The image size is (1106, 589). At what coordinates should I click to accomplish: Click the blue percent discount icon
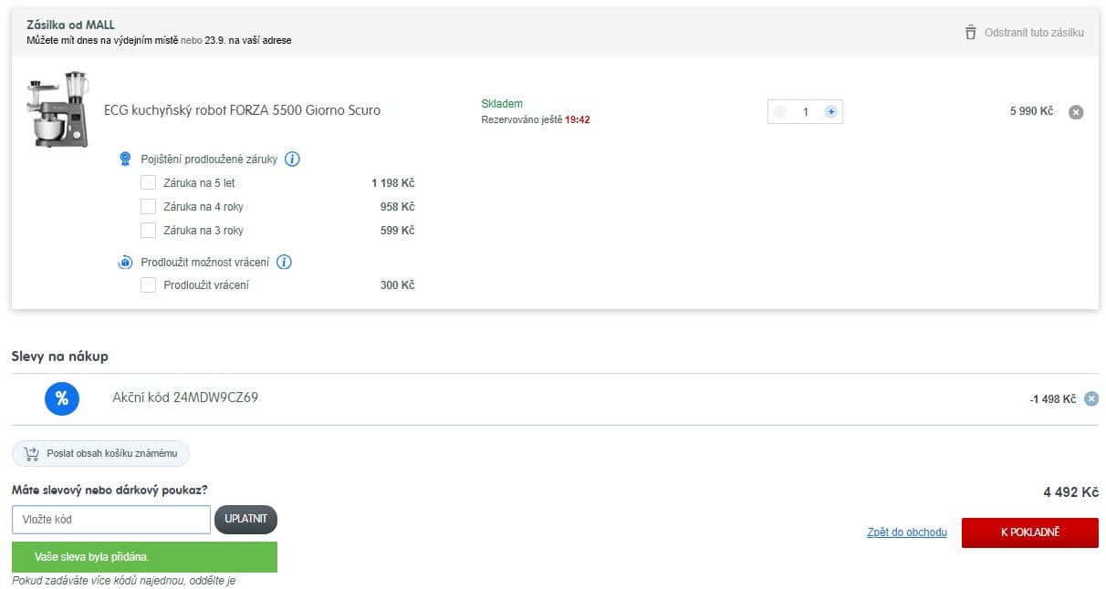[x=62, y=398]
